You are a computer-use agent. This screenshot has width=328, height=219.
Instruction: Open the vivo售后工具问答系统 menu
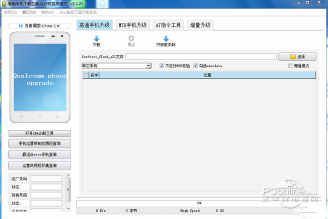(x=78, y=13)
